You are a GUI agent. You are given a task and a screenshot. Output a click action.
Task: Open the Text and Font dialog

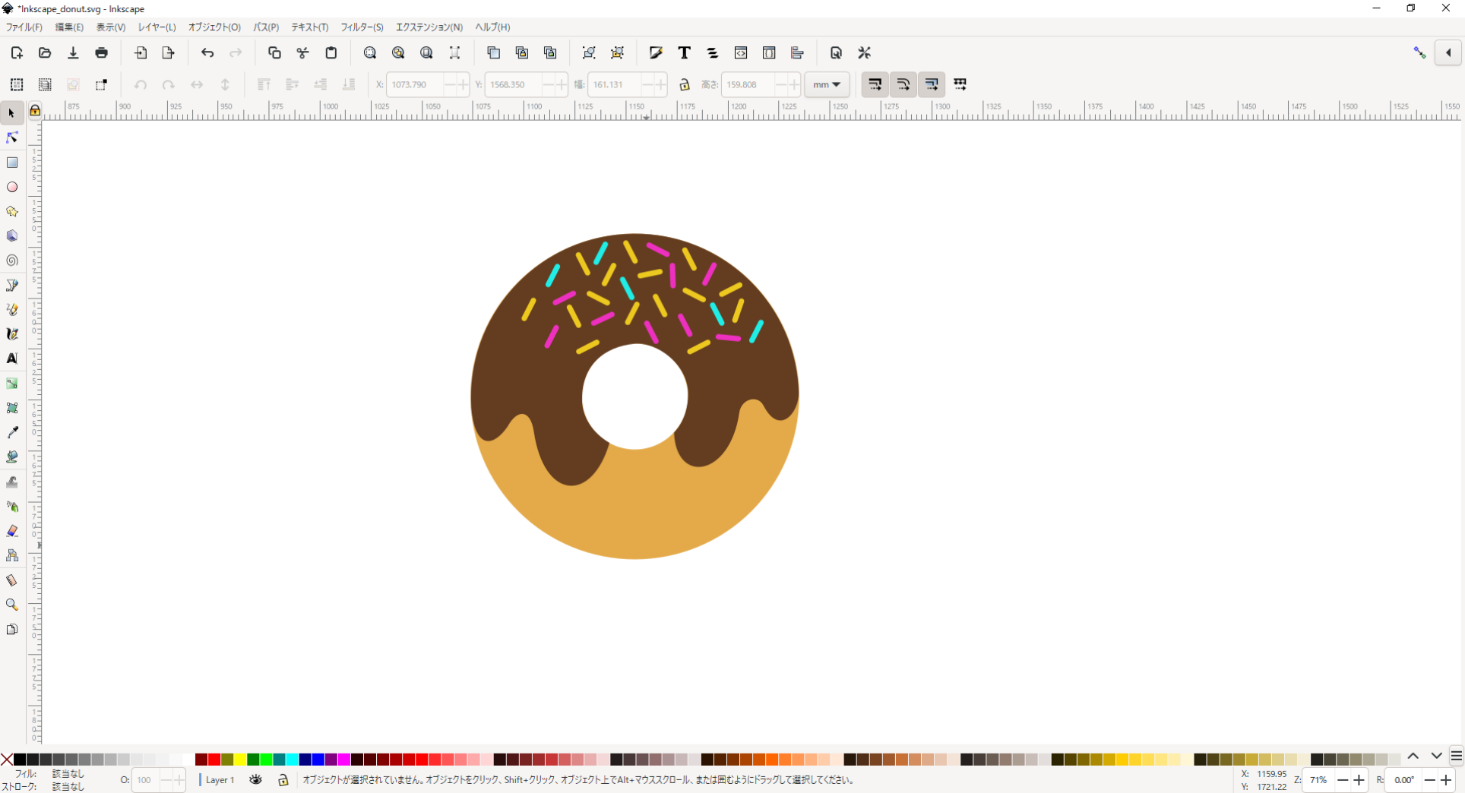pyautogui.click(x=684, y=52)
